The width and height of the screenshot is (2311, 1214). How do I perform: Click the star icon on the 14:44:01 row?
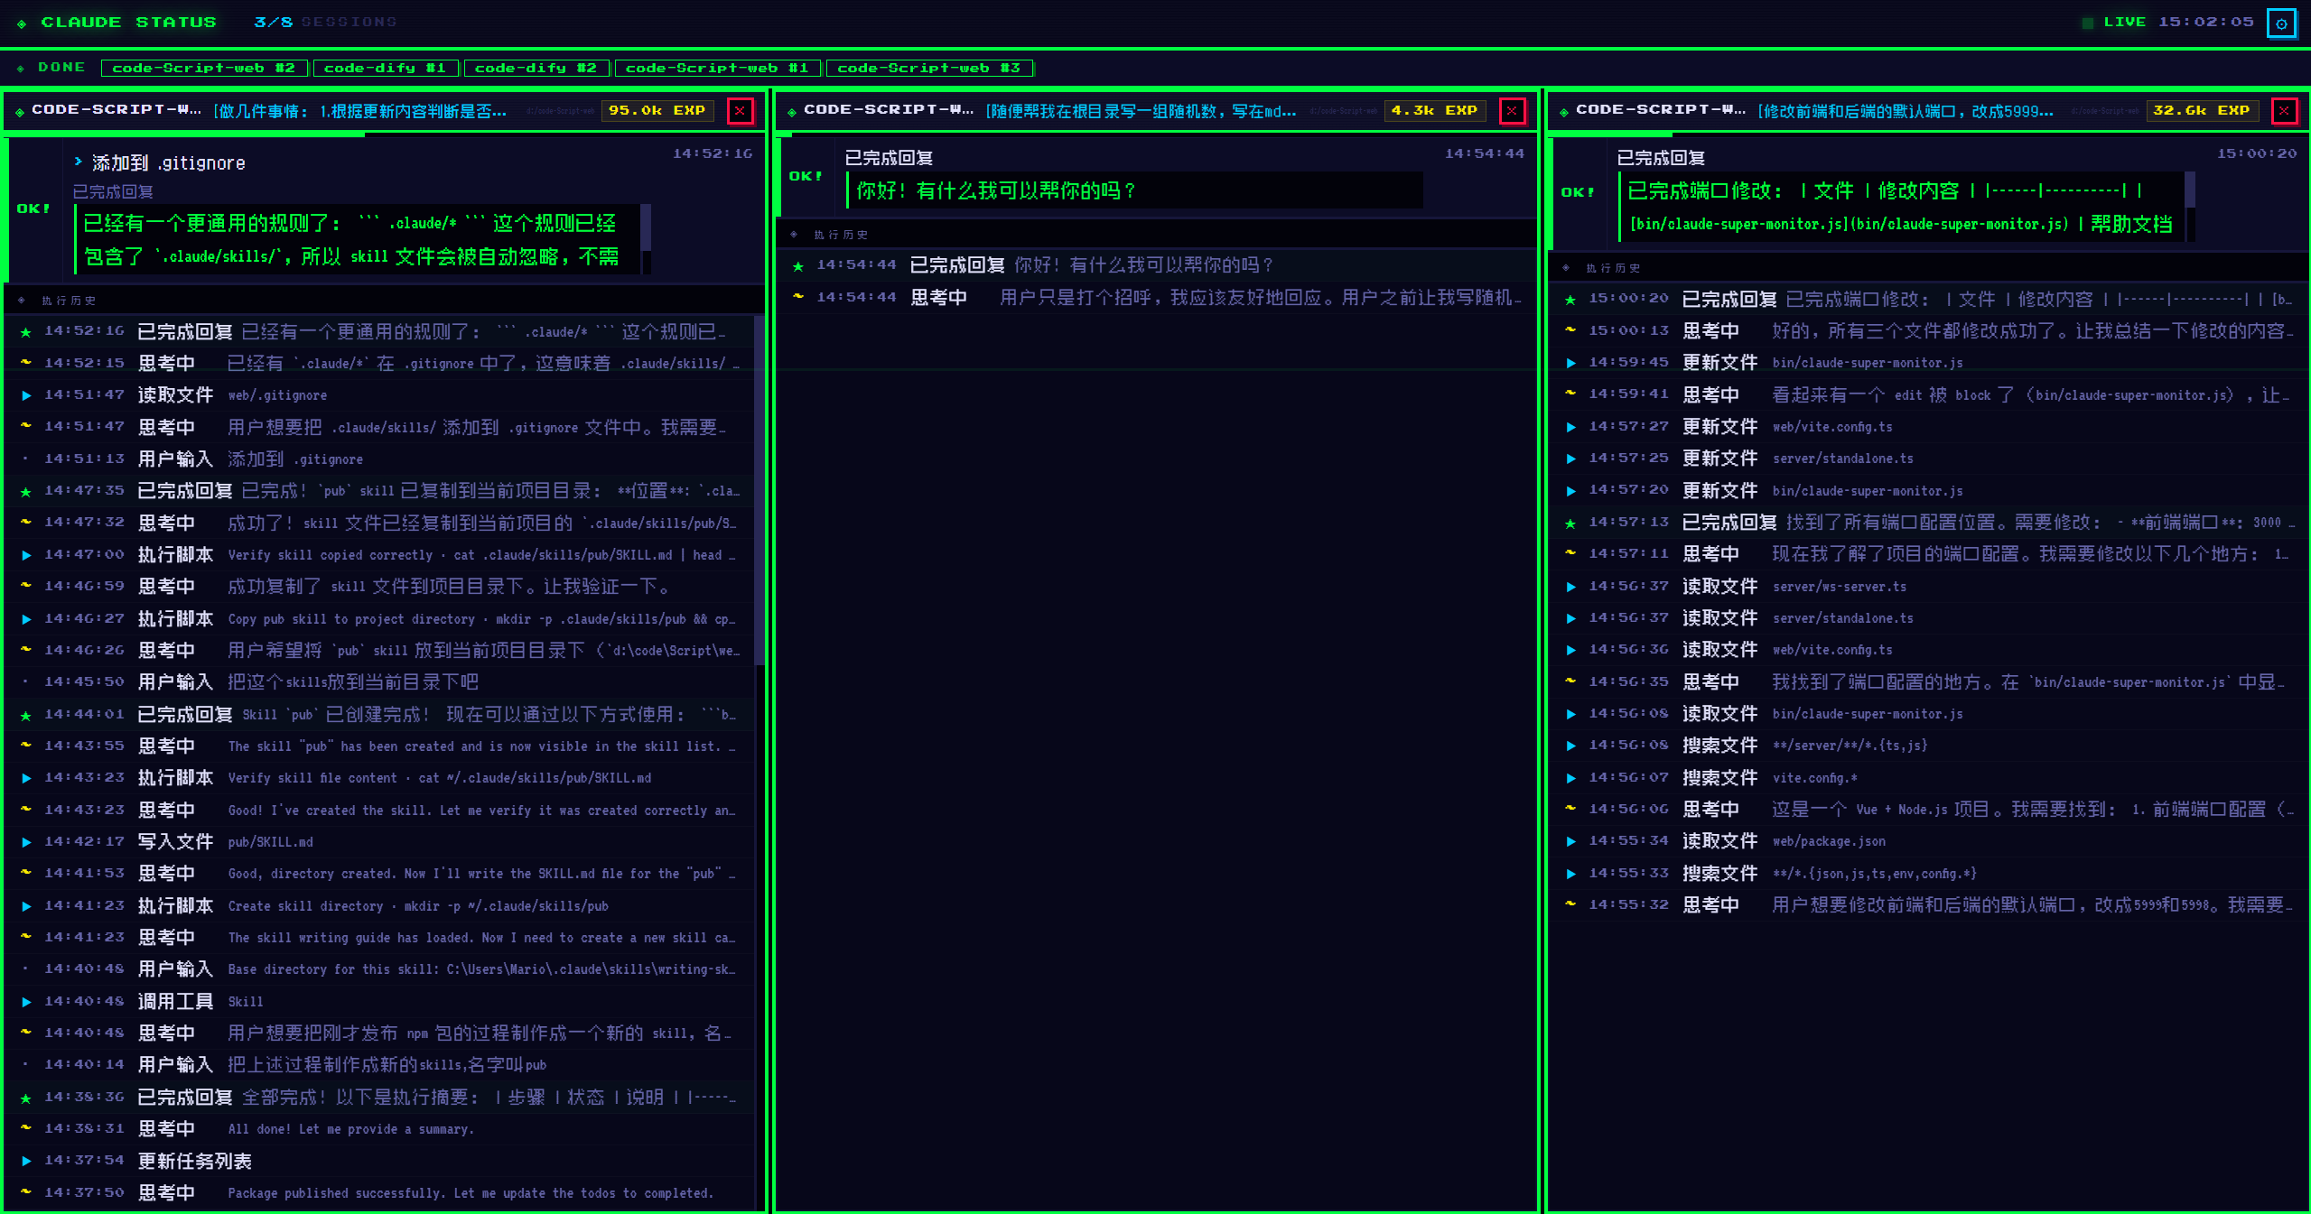26,715
